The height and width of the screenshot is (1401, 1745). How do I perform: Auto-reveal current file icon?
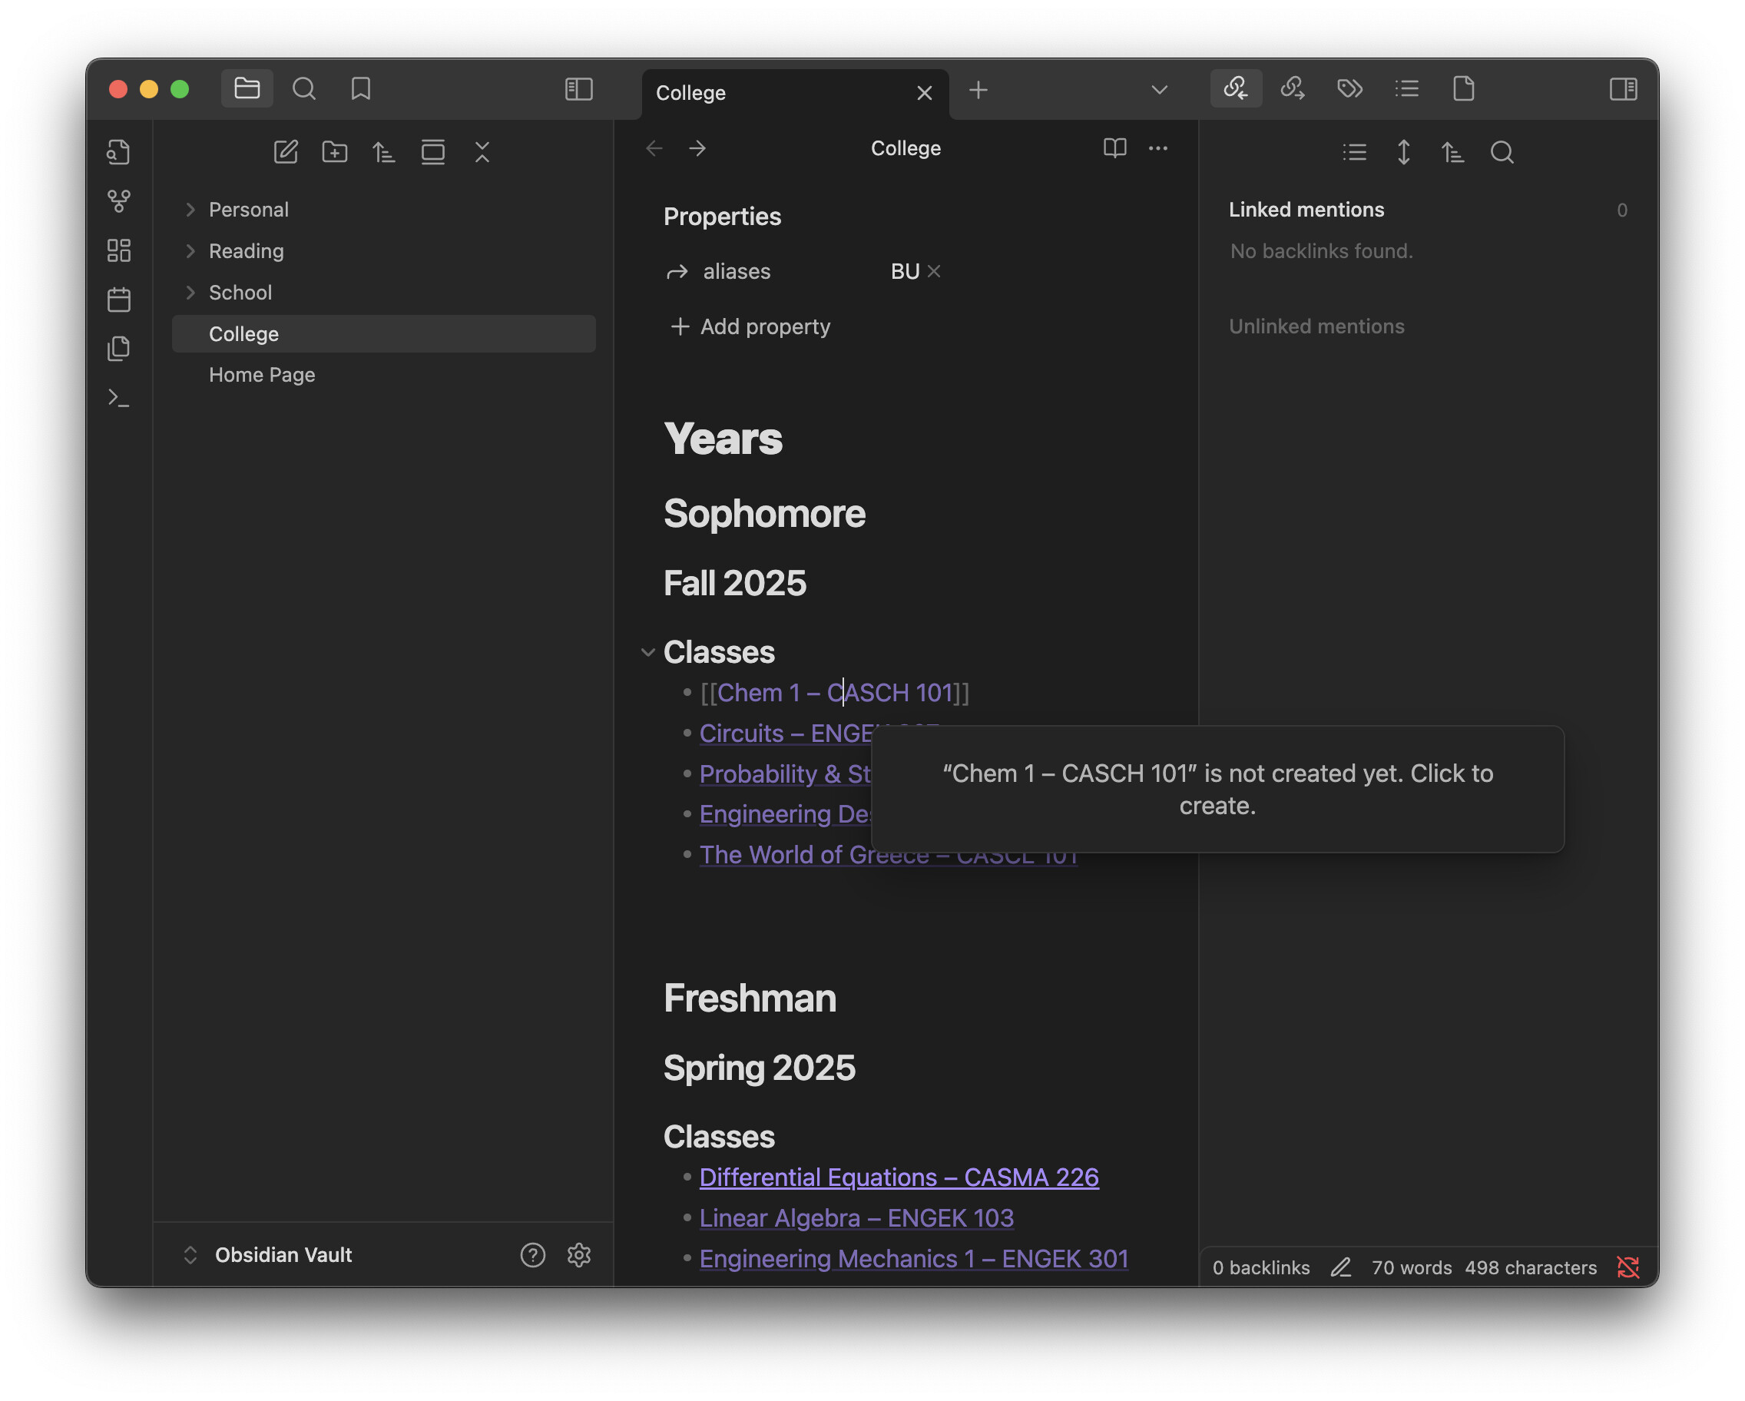click(433, 151)
